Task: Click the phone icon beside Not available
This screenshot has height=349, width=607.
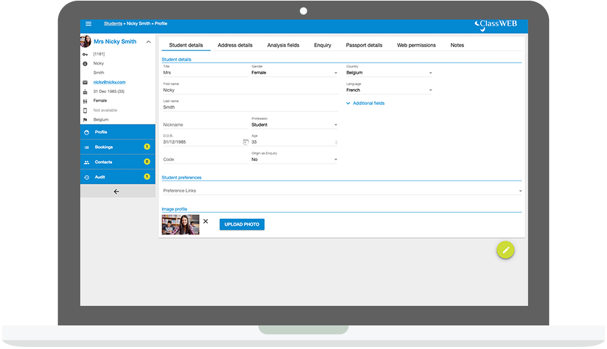Action: (85, 110)
